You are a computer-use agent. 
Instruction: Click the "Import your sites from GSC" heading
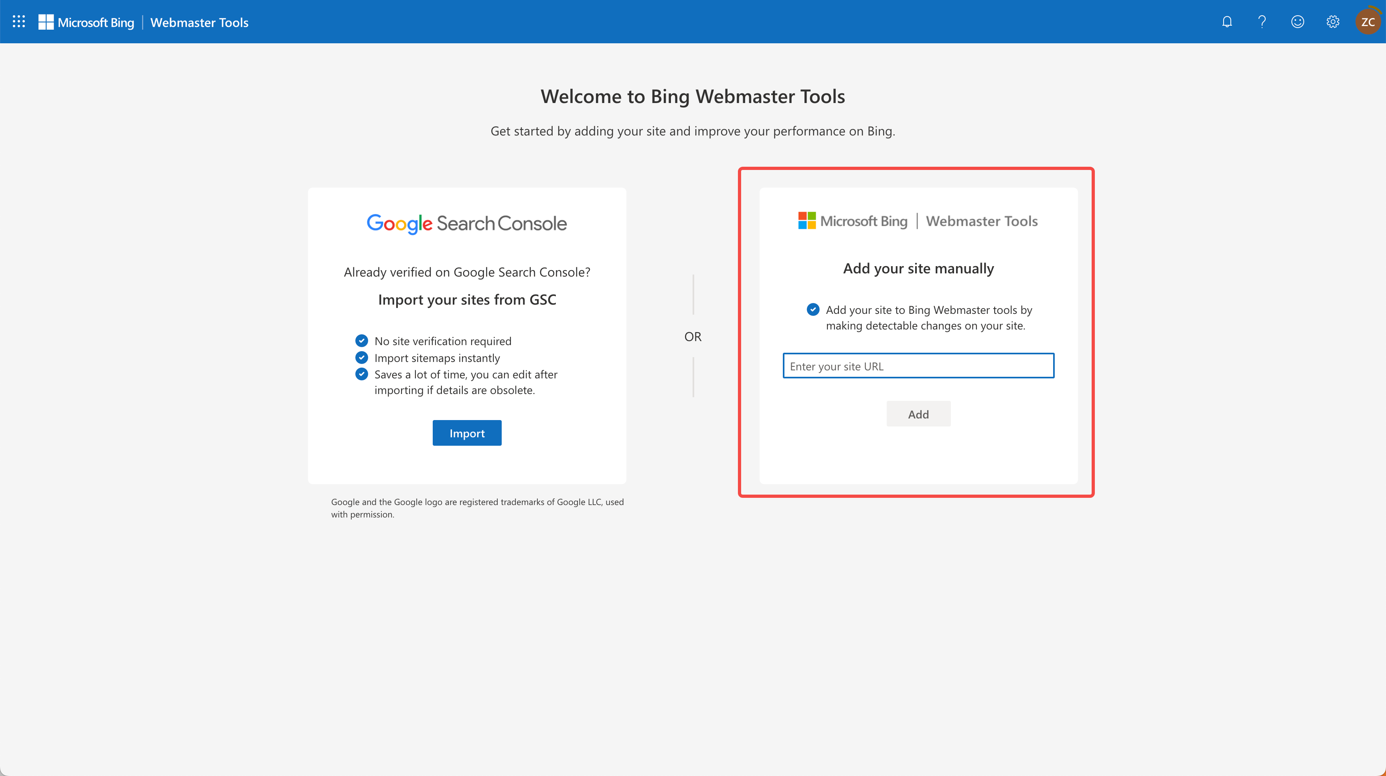(x=466, y=299)
